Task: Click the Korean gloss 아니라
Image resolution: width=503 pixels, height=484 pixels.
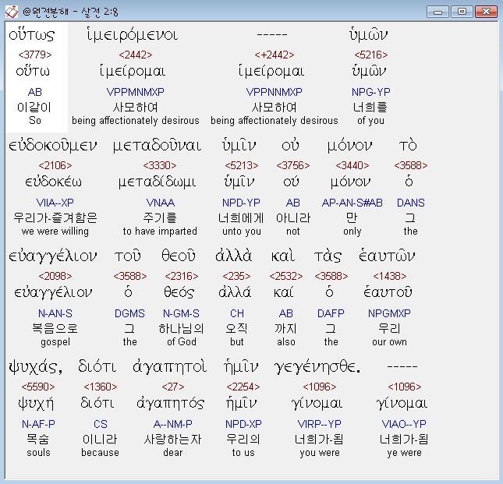Action: 293,218
